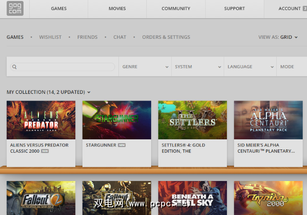Screen dimensions: 307x215
Task: Open Stargunner cover thumbnail
Action: [117, 120]
